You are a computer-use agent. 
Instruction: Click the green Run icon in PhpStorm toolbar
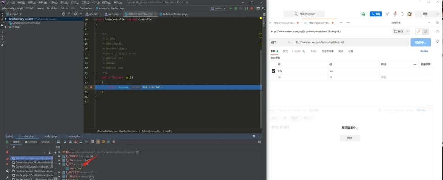(231, 8)
